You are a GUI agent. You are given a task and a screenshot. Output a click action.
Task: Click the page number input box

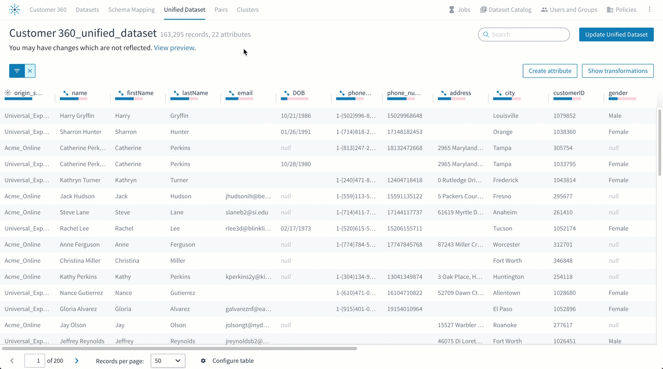click(x=35, y=361)
